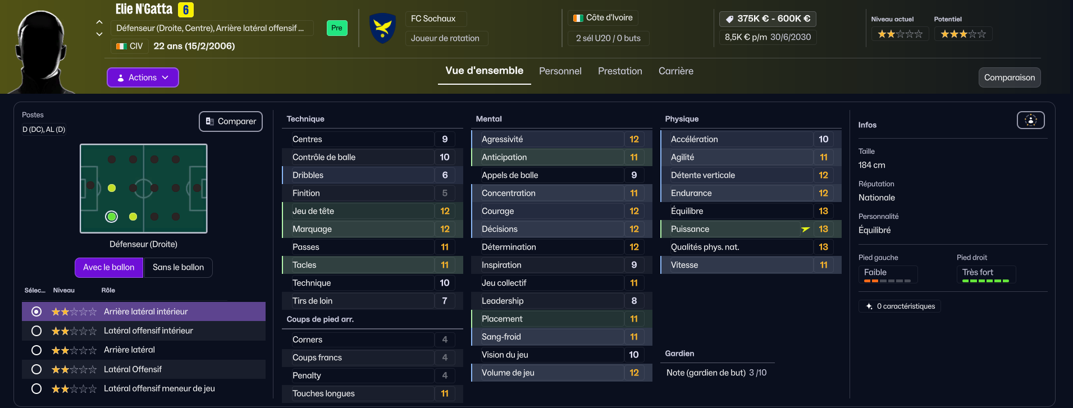
Task: Click the Pied droit strength bar
Action: tap(985, 281)
